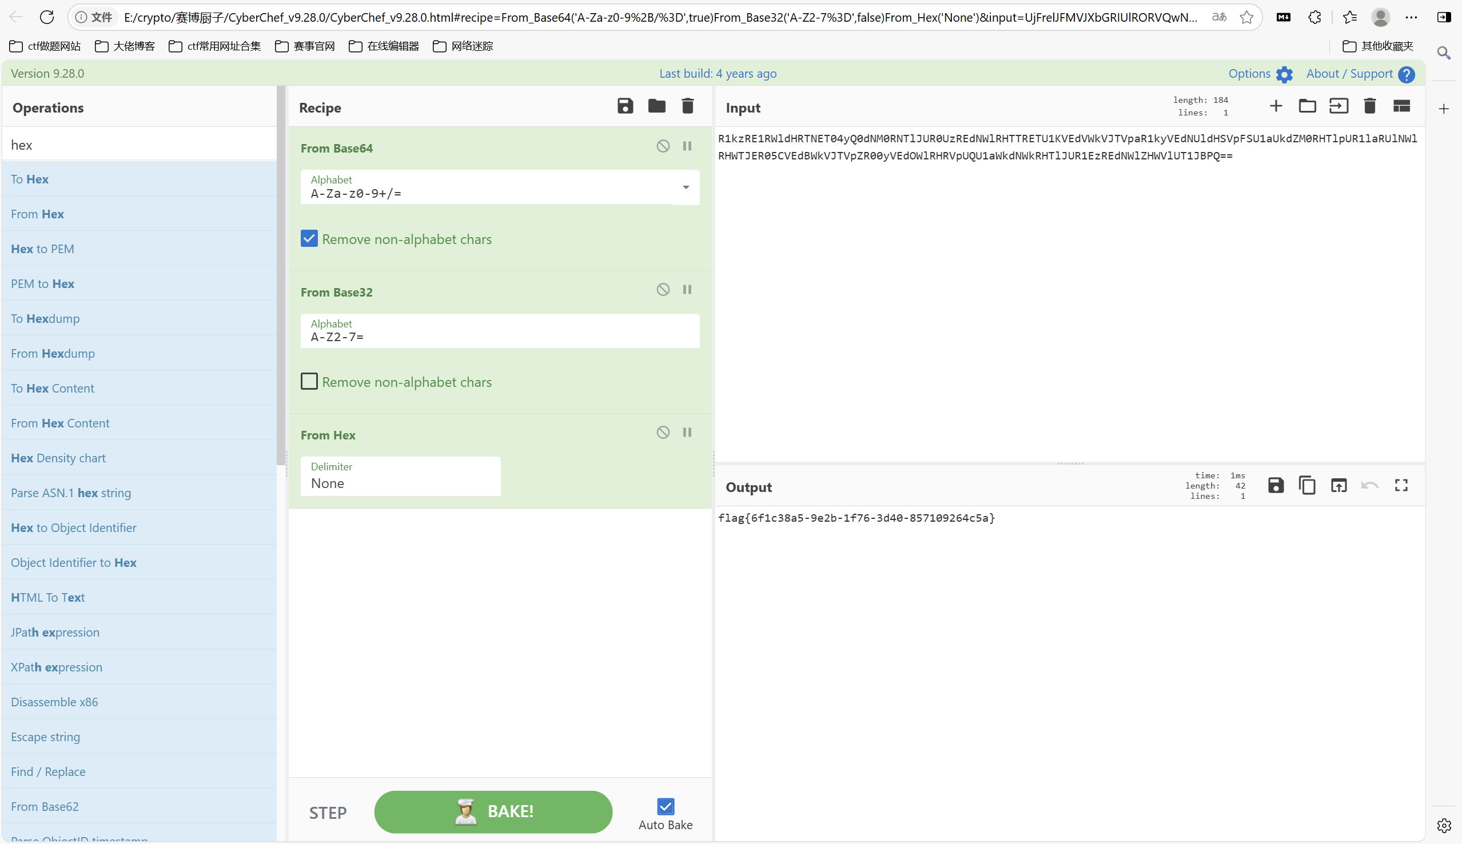Viewport: 1462px width, 844px height.
Task: Clear input and output
Action: tap(1370, 106)
